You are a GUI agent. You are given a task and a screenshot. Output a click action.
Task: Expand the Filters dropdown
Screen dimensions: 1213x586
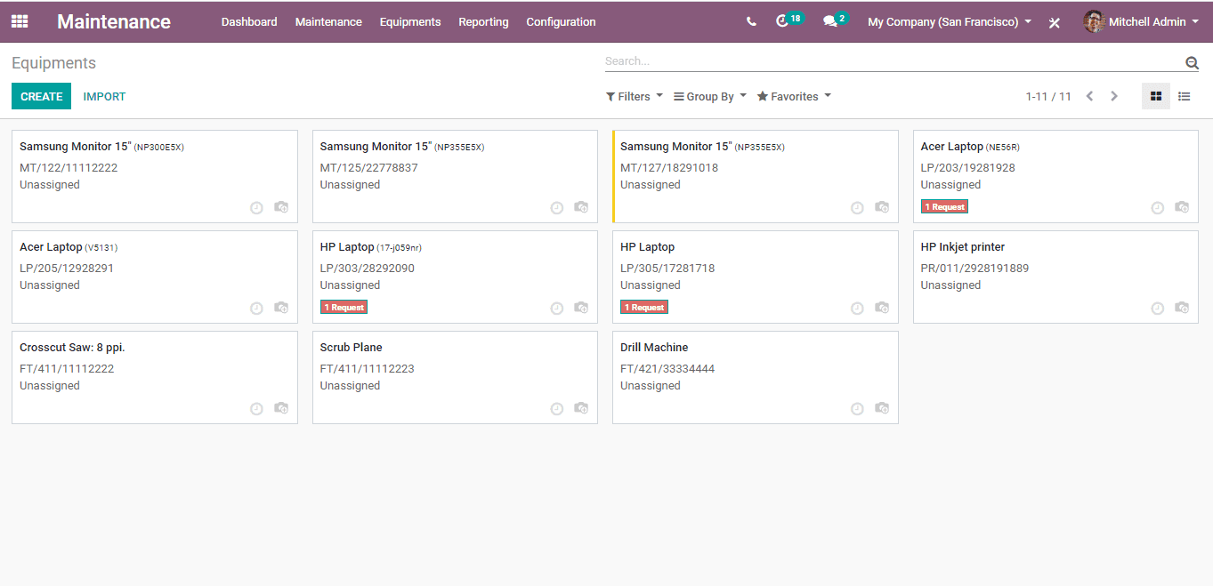point(635,96)
